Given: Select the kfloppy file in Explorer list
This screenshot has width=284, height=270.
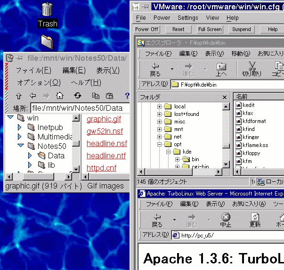Looking at the screenshot, I should click(x=248, y=153).
